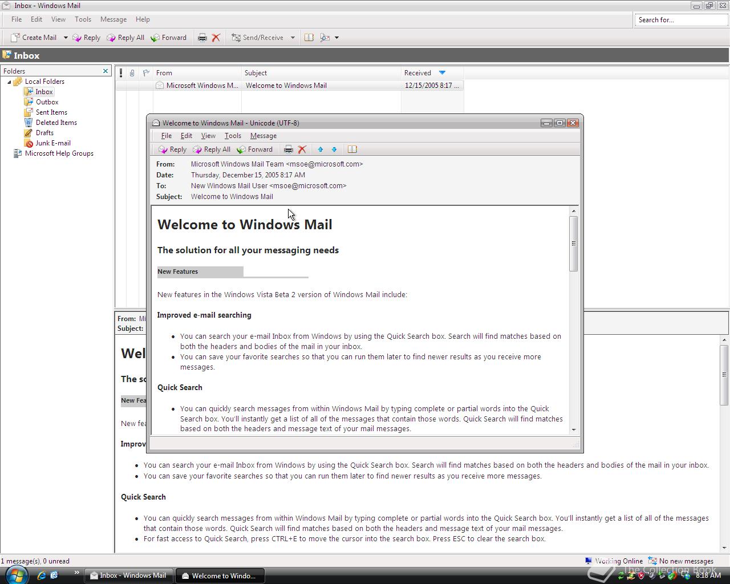730x584 pixels.
Task: Select Microsoft Help Groups in the folder tree
Action: 53,153
